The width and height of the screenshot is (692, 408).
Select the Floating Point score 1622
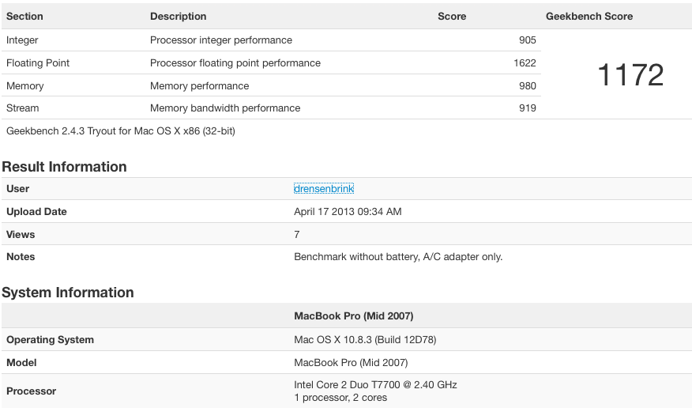pyautogui.click(x=525, y=63)
